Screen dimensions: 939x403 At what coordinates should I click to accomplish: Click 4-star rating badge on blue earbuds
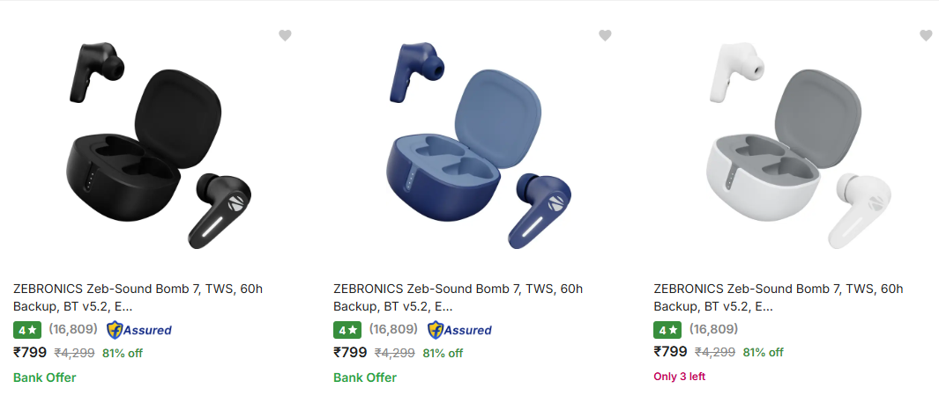(347, 330)
